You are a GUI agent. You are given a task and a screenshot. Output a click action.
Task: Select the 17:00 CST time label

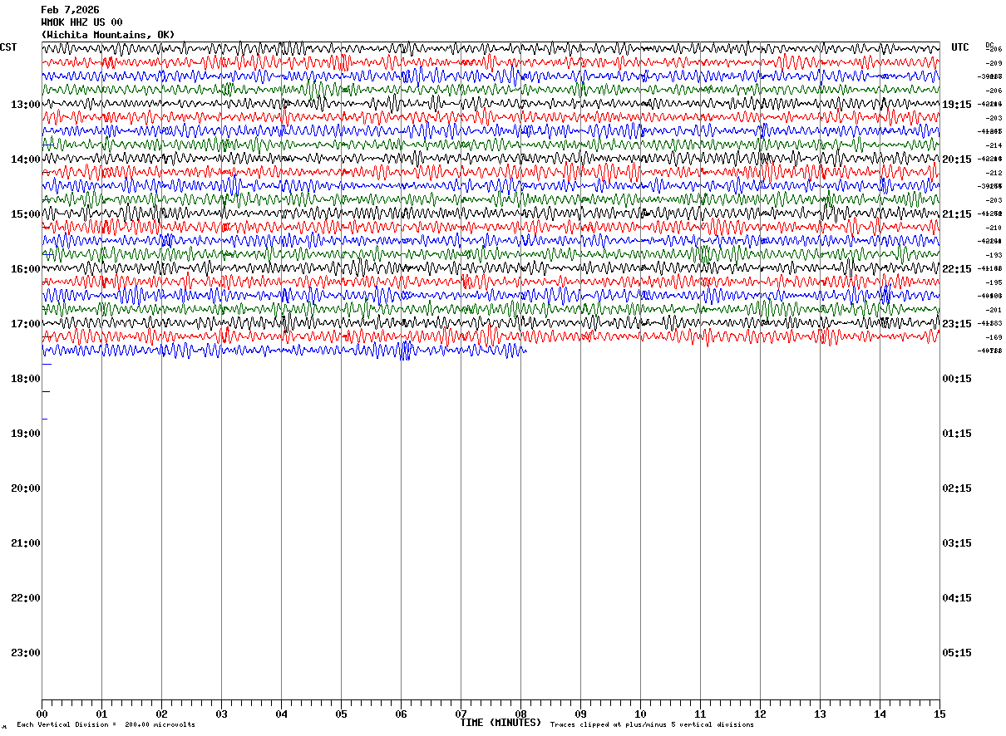[26, 324]
